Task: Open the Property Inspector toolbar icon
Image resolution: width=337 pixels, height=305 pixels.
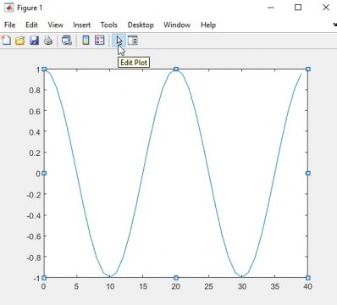Action: [132, 41]
